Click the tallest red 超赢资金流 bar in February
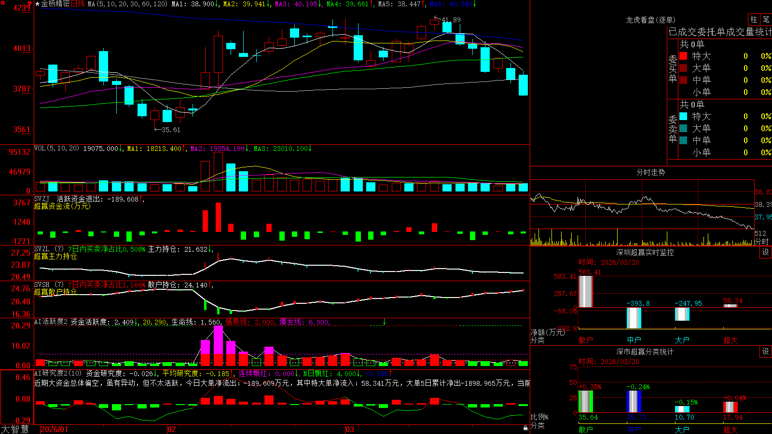The image size is (772, 434). point(218,217)
